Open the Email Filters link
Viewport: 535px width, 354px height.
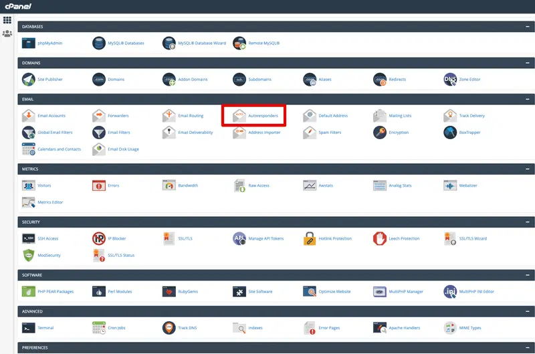(x=119, y=132)
